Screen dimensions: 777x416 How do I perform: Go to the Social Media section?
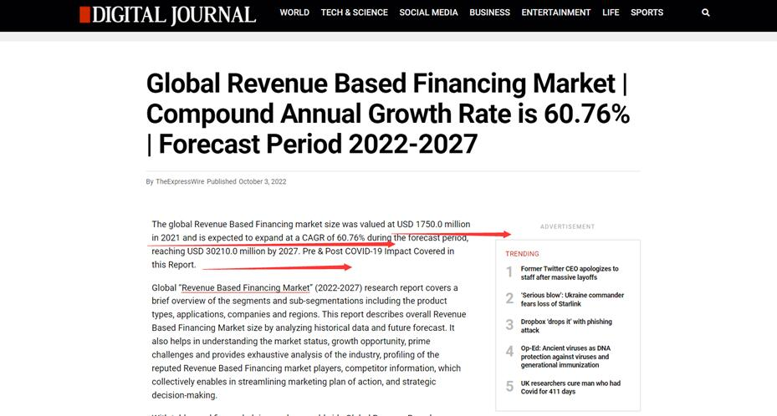coord(428,13)
